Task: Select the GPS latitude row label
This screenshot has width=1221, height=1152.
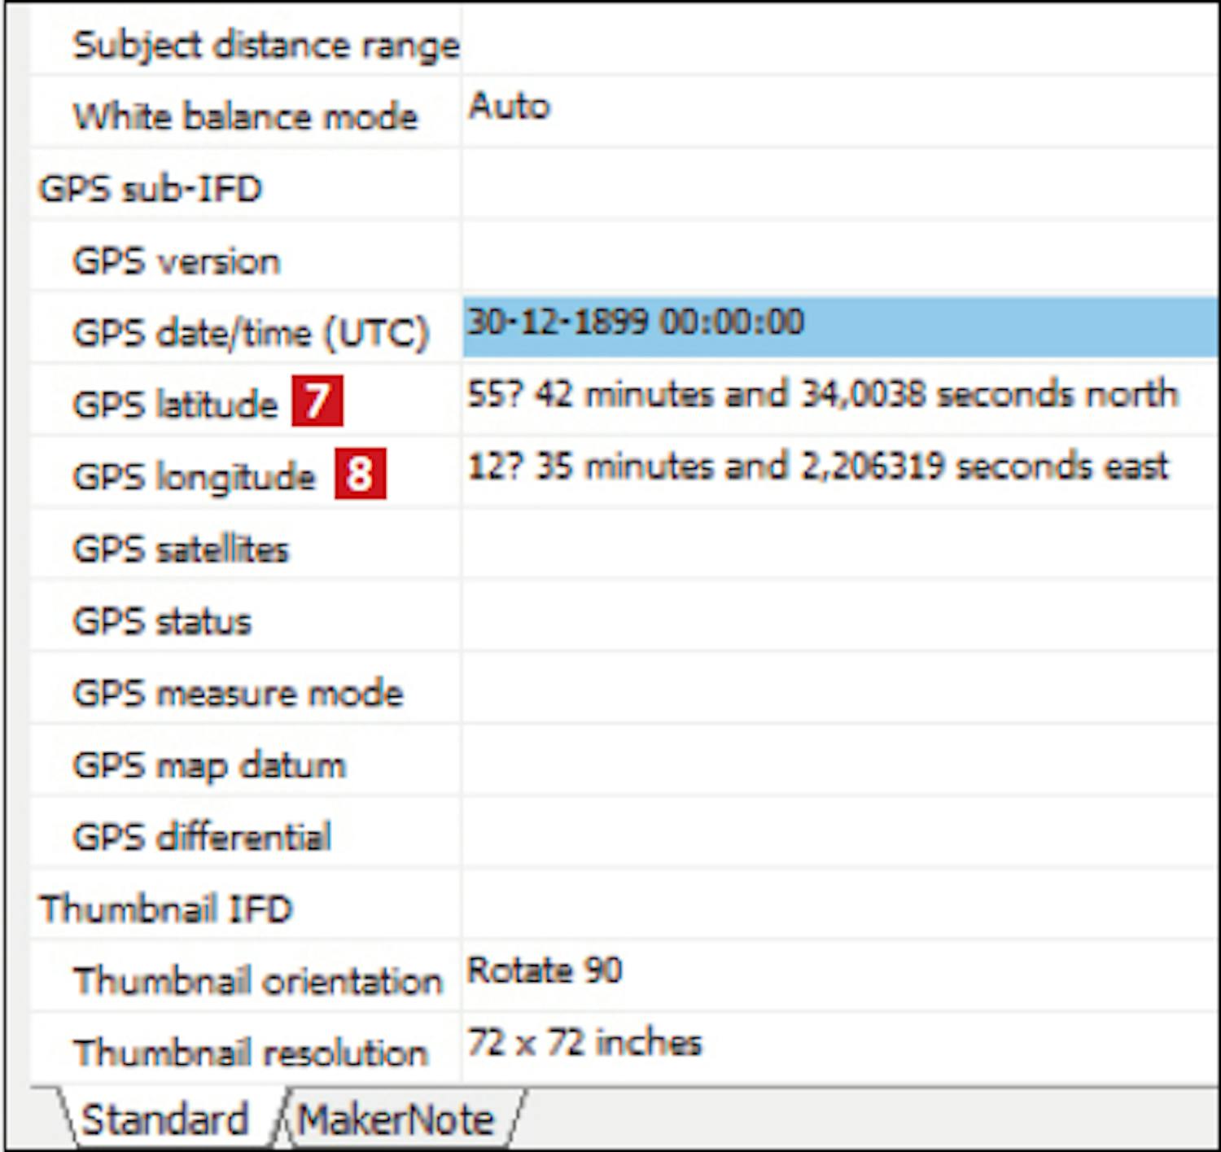Action: (175, 404)
